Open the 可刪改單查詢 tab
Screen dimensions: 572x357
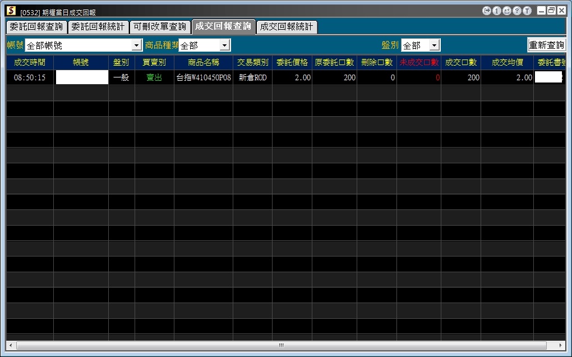(160, 26)
